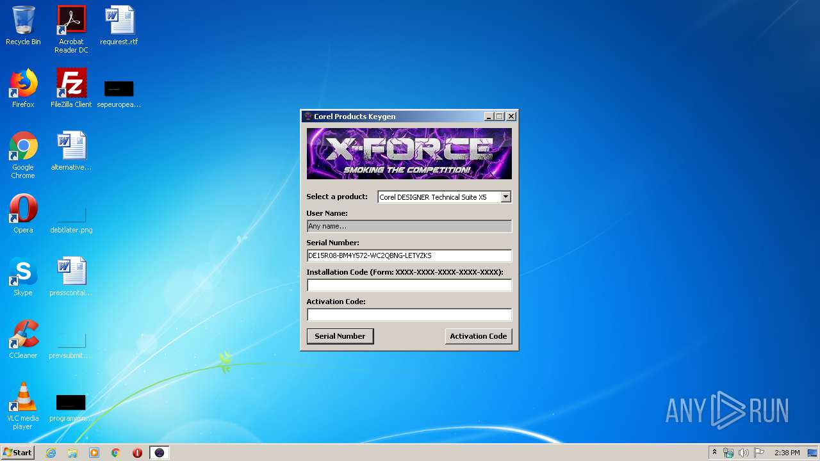The width and height of the screenshot is (820, 461).
Task: Click the clock showing 2:38 PM
Action: 787,453
